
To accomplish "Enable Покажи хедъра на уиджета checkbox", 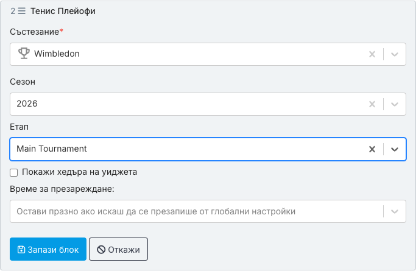I will (x=14, y=172).
